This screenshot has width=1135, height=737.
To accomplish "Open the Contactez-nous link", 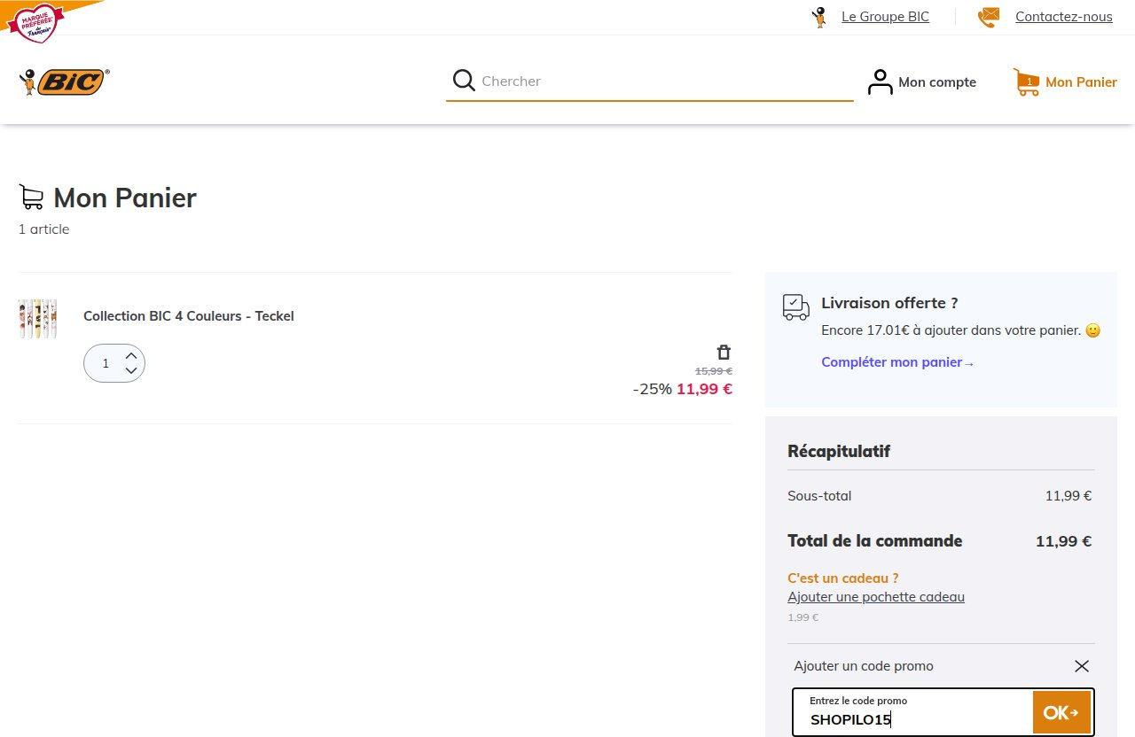I will pyautogui.click(x=1063, y=17).
